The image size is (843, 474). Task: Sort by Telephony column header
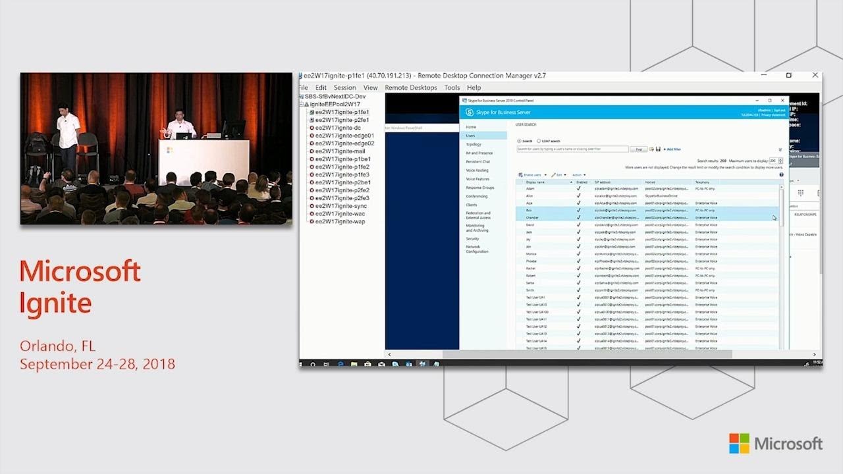pos(702,182)
